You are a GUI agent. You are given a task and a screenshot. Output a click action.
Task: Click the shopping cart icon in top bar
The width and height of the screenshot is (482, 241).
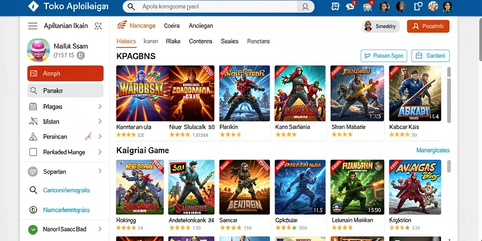[367, 6]
